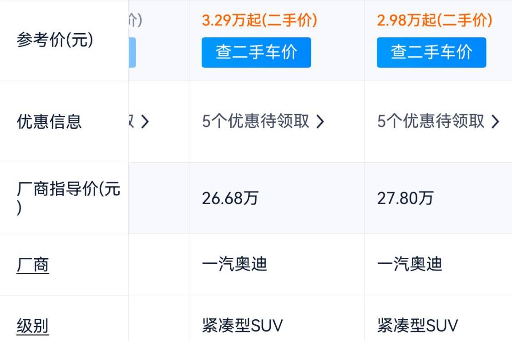Click 5个优惠待领取 text in middle column
Image resolution: width=512 pixels, height=341 pixels.
[x=256, y=121]
